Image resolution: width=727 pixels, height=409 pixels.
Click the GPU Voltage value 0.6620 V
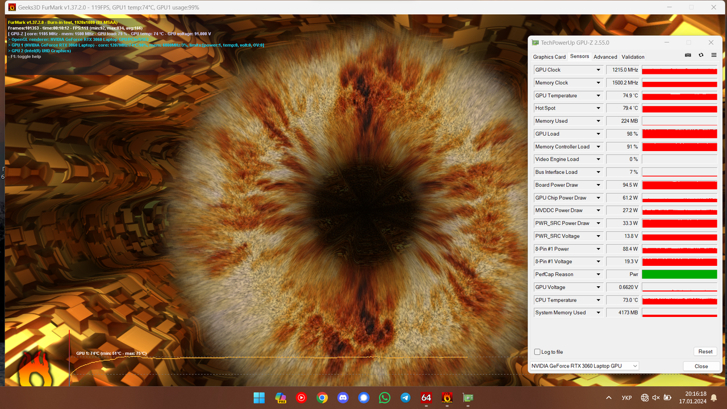623,287
